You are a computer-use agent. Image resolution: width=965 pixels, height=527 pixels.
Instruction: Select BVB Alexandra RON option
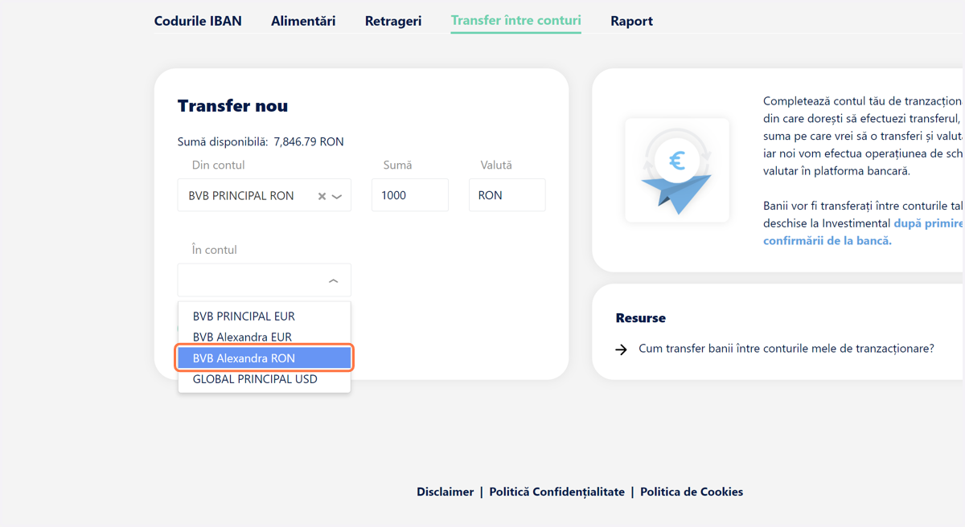(265, 358)
